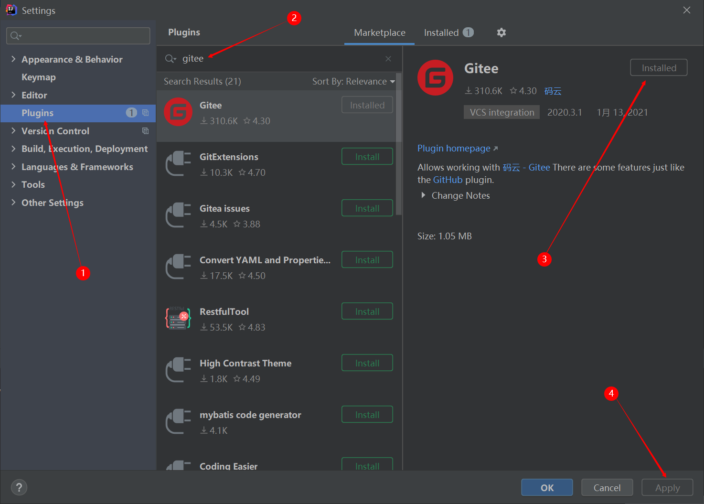Open the Sort By: Relevance dropdown
The height and width of the screenshot is (504, 704).
click(x=353, y=81)
